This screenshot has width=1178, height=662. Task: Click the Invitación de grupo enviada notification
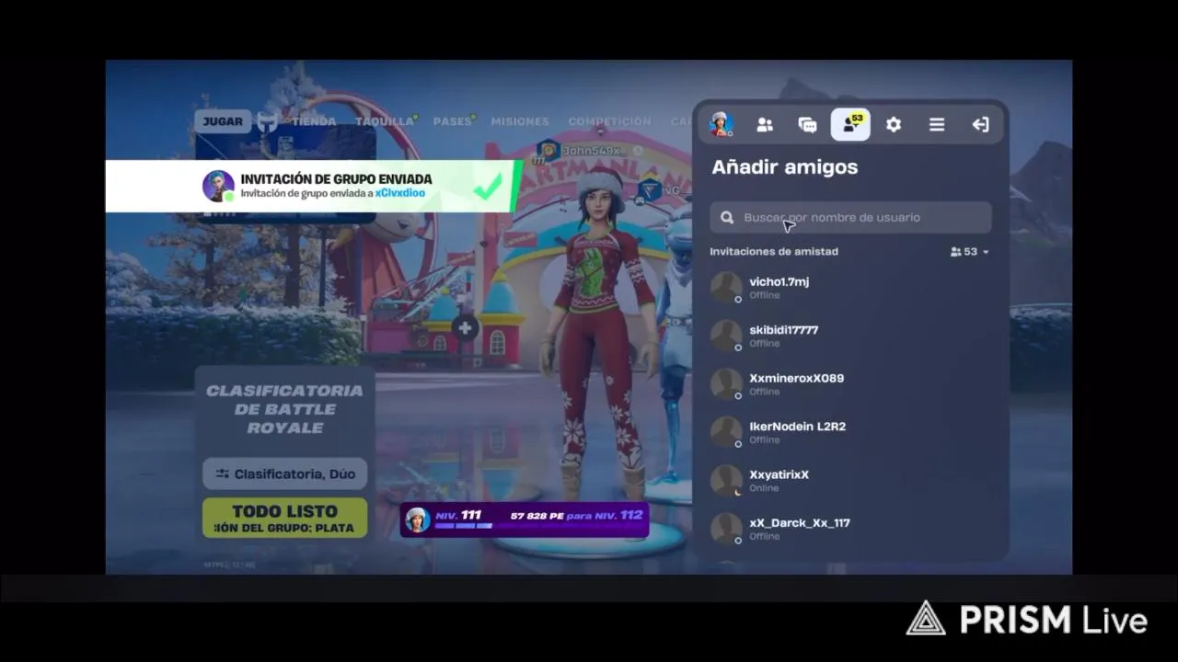pos(313,187)
